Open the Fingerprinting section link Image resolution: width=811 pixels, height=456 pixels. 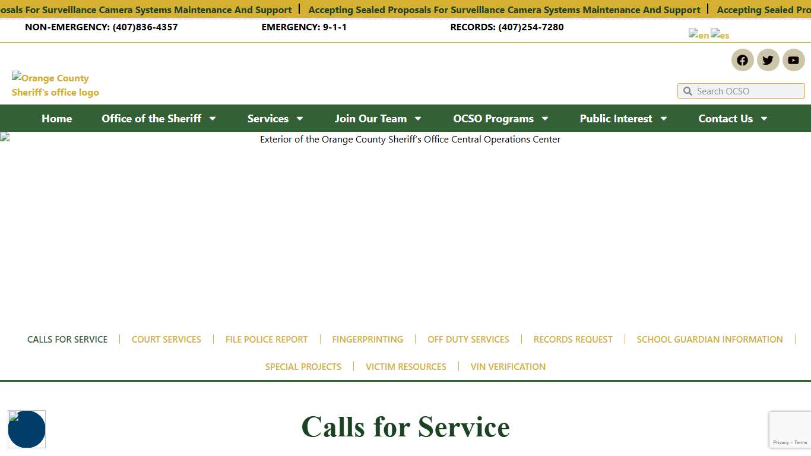pos(368,339)
